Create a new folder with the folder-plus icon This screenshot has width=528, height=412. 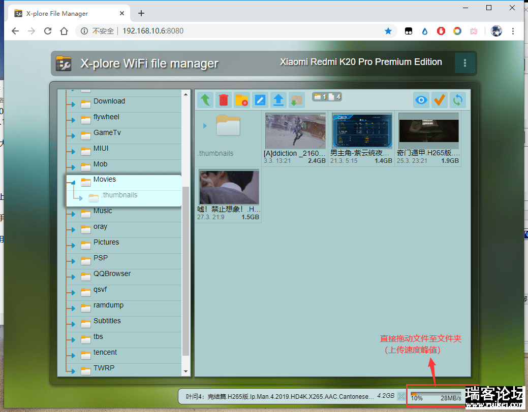[242, 100]
